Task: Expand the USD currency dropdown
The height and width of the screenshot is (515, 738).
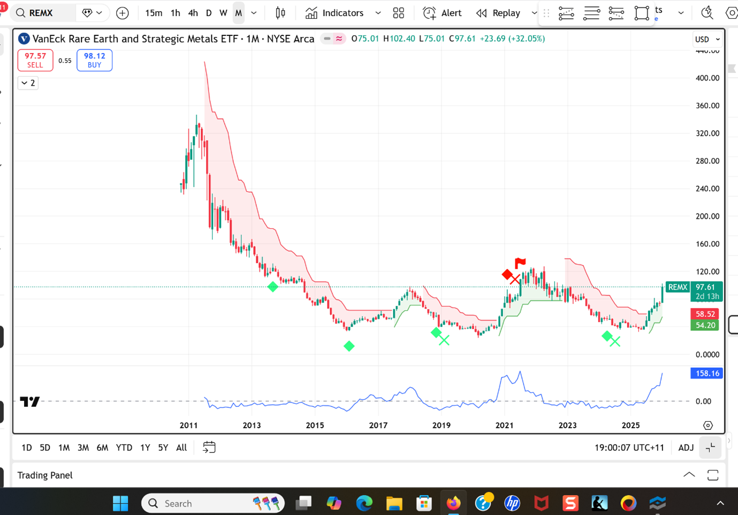Action: point(707,39)
